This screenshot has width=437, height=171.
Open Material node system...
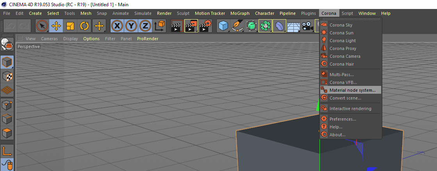[x=351, y=90]
